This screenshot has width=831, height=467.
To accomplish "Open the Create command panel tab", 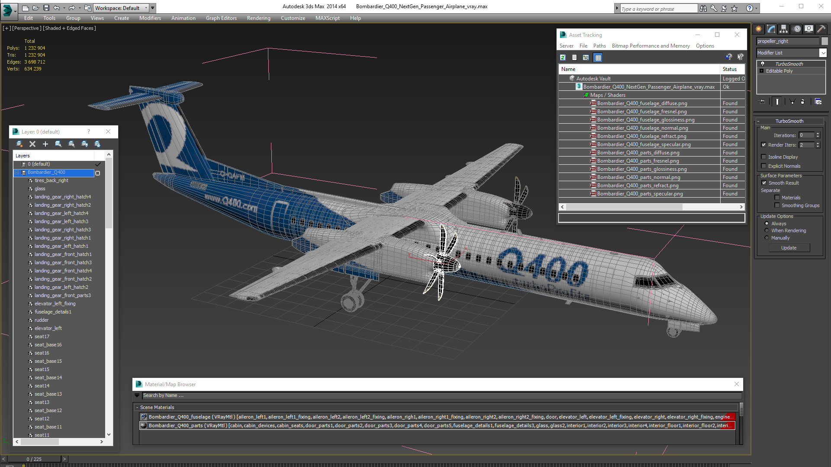I will [759, 29].
